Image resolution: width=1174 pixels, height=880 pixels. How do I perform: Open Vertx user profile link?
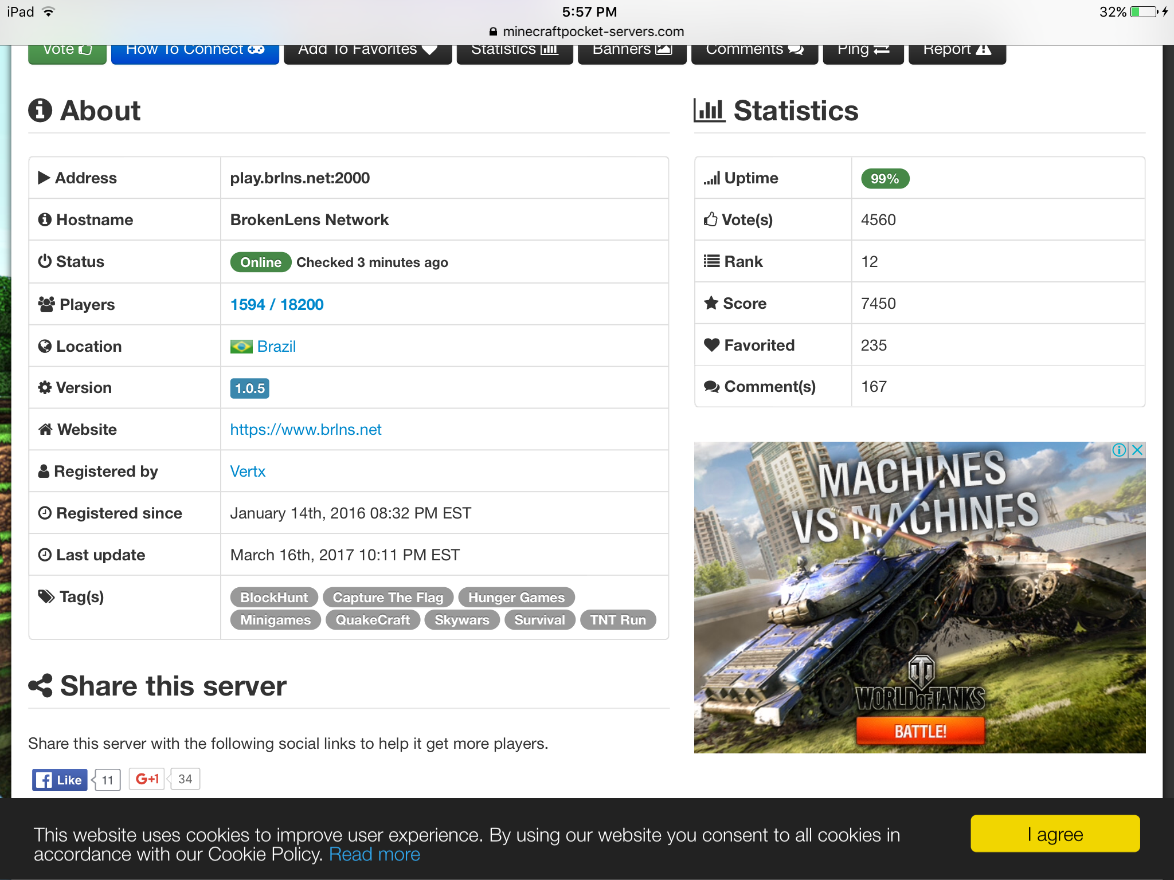pyautogui.click(x=248, y=471)
